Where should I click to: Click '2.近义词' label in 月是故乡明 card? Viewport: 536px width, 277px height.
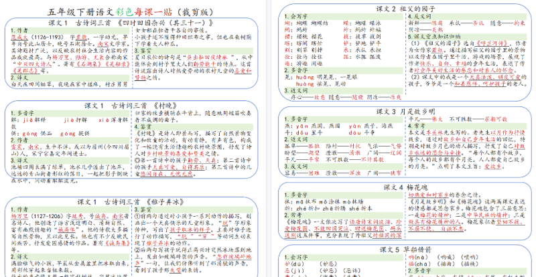(x=296, y=139)
